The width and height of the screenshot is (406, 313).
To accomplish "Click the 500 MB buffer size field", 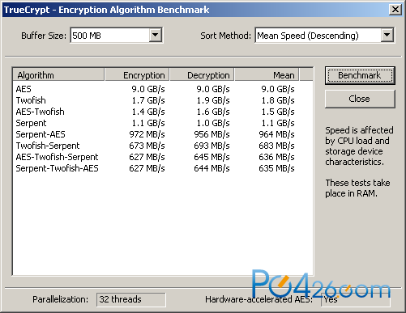I will pyautogui.click(x=117, y=35).
